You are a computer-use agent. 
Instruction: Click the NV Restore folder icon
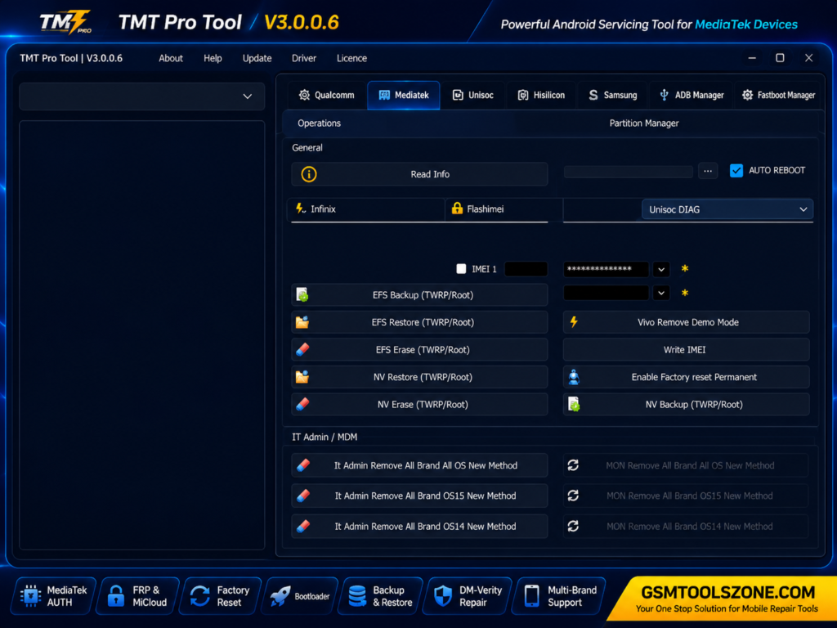(x=302, y=376)
